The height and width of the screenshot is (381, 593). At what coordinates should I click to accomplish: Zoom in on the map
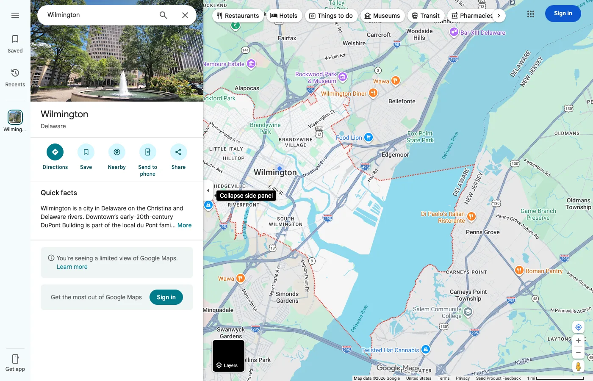[578, 340]
